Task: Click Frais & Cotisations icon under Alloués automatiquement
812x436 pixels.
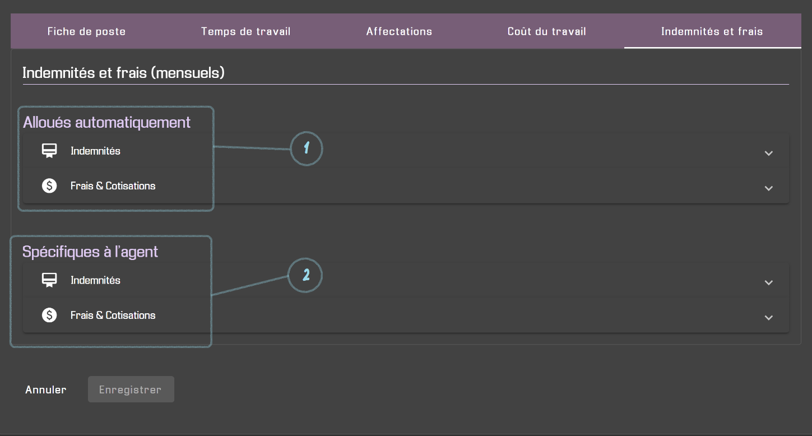Action: click(49, 186)
